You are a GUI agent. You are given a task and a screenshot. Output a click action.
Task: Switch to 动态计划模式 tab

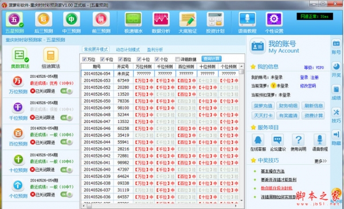pos(128,50)
